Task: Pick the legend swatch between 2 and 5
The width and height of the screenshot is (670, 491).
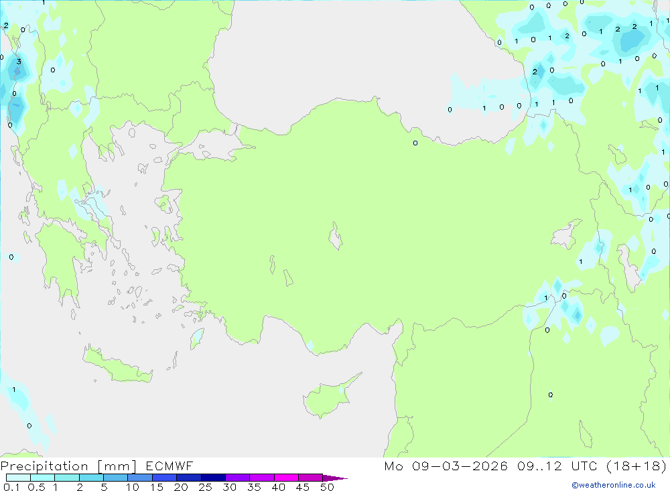Action: 91,478
